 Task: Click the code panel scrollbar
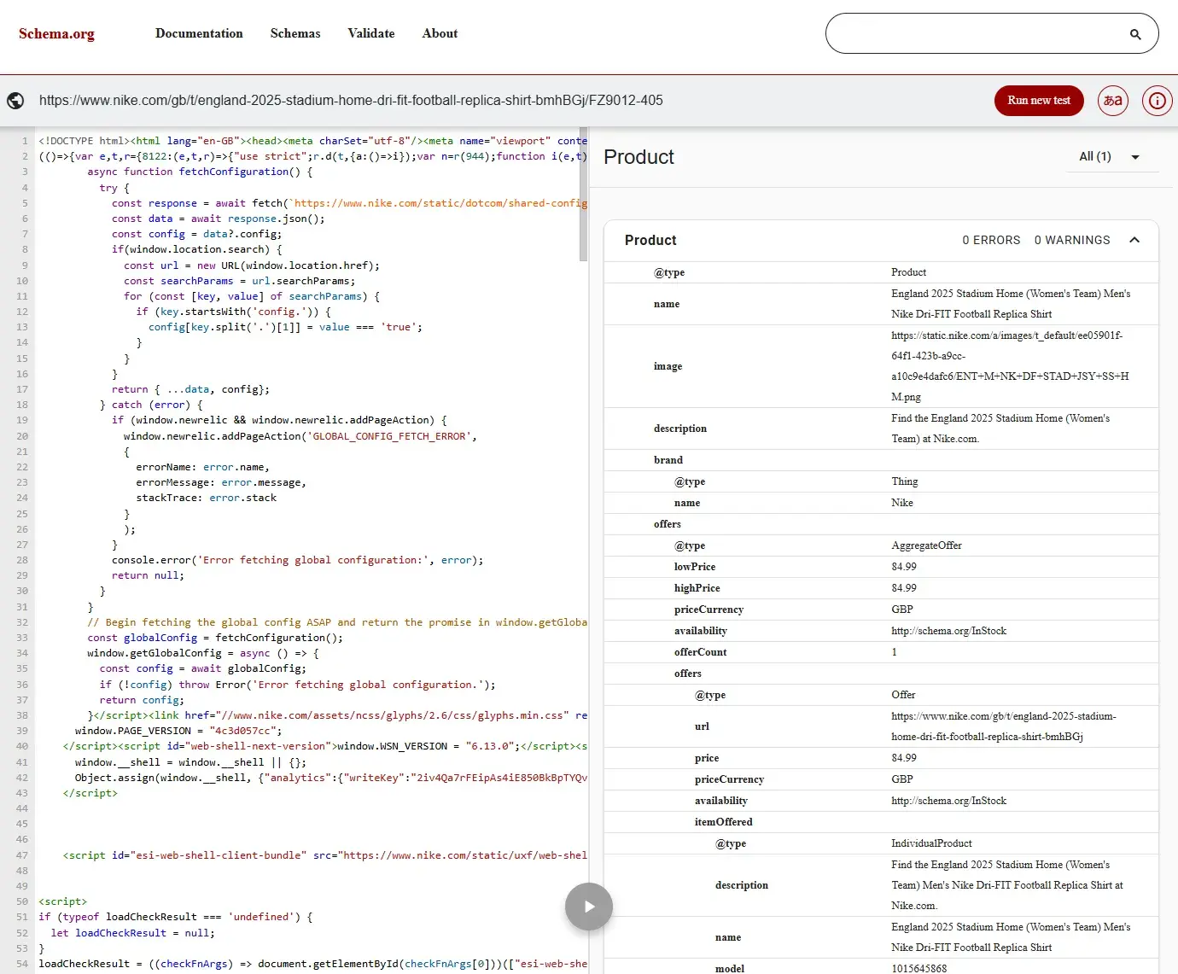point(585,192)
